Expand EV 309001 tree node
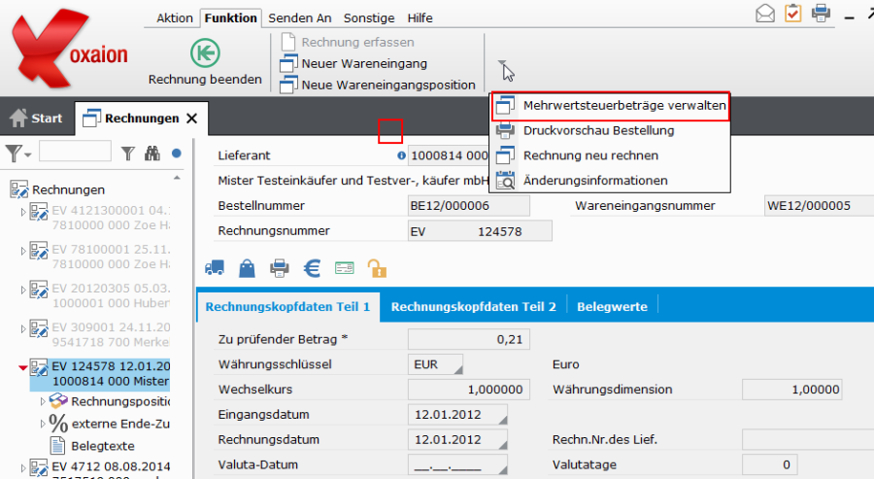This screenshot has width=874, height=479. pyautogui.click(x=23, y=329)
